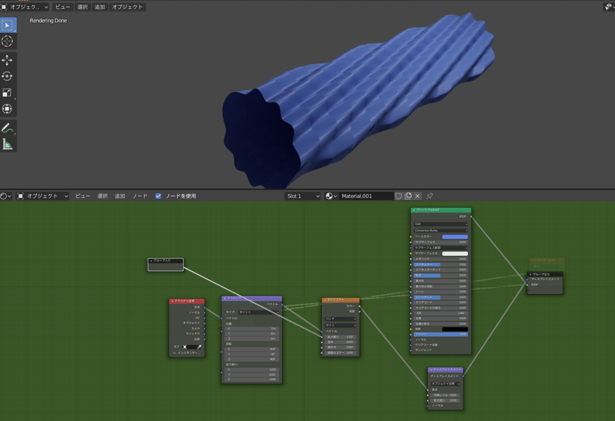Open viewport shading options icon at top right
This screenshot has height=421, width=615.
pyautogui.click(x=609, y=7)
